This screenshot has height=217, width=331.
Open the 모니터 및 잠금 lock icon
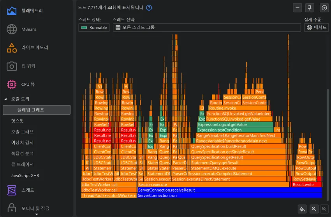(12, 208)
